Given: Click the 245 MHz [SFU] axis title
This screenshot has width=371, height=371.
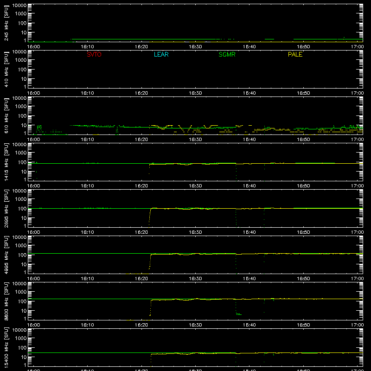Looking at the screenshot, I should [6, 23].
